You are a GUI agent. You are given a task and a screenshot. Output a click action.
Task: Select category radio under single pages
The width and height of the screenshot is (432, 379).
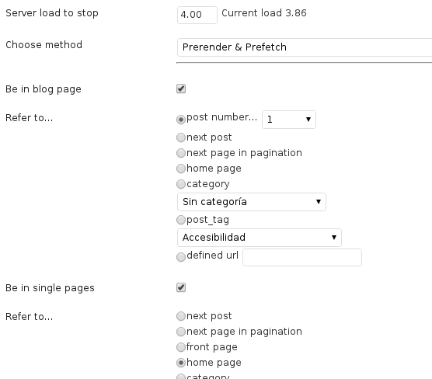(x=181, y=377)
